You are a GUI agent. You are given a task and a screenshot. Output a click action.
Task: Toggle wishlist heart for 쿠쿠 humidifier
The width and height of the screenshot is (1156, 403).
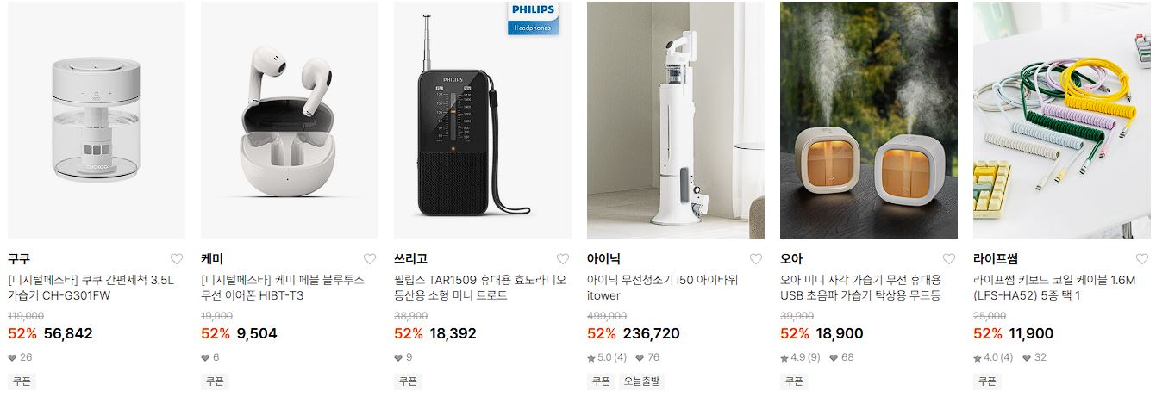[177, 259]
